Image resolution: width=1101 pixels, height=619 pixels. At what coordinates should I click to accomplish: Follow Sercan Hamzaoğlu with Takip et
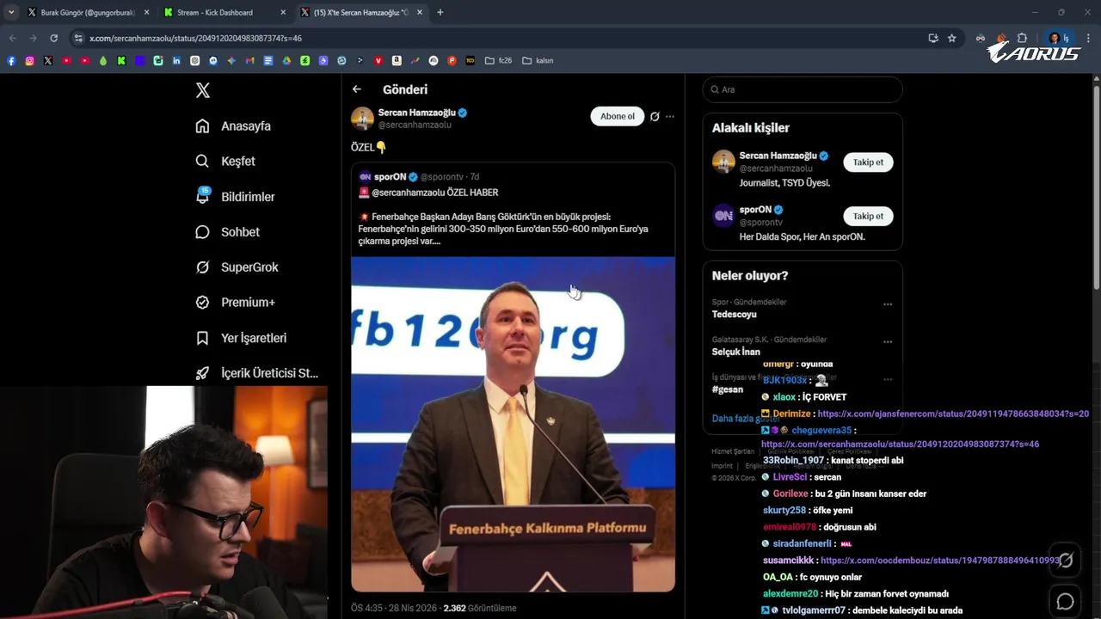868,162
